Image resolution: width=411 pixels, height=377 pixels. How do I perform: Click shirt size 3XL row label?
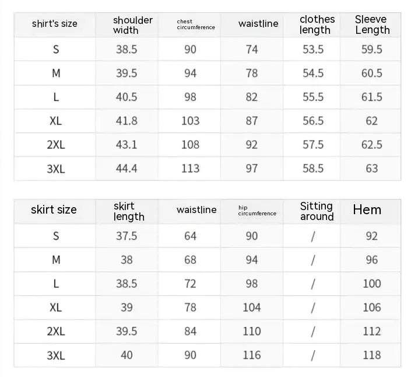(x=56, y=168)
